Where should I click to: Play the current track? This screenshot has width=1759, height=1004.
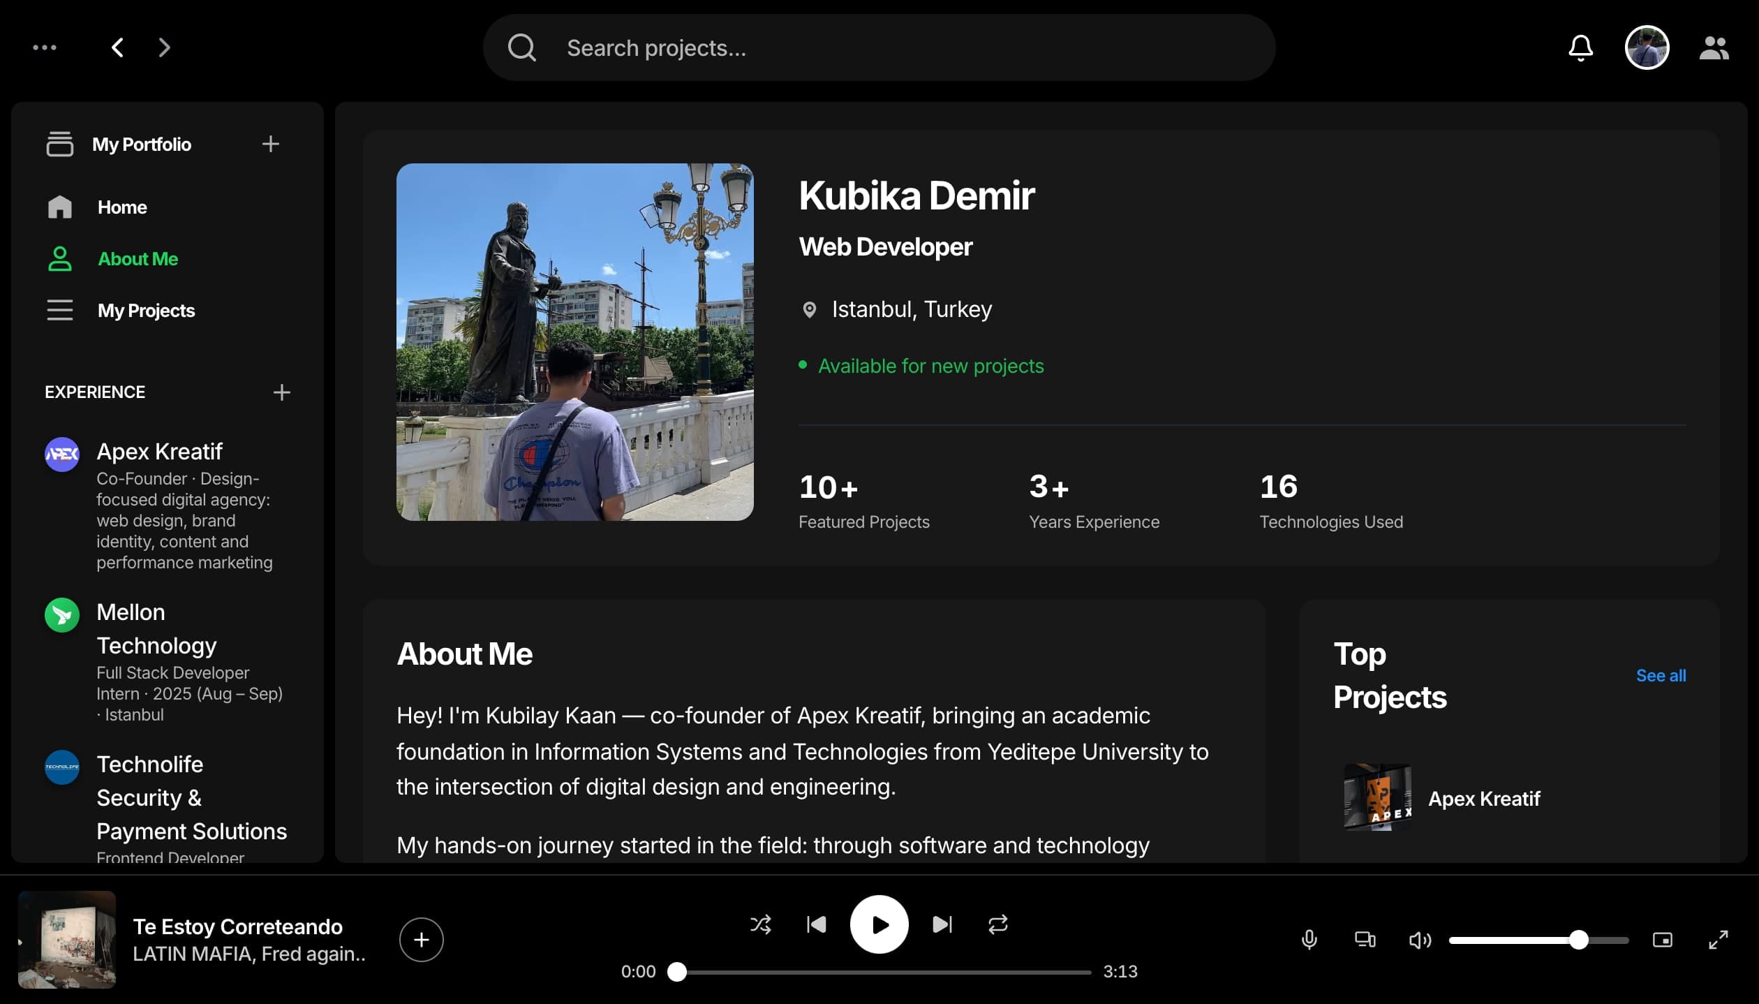click(879, 924)
